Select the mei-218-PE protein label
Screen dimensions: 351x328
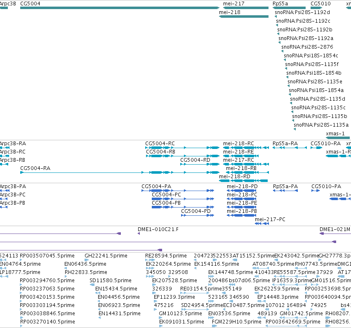(242, 203)
